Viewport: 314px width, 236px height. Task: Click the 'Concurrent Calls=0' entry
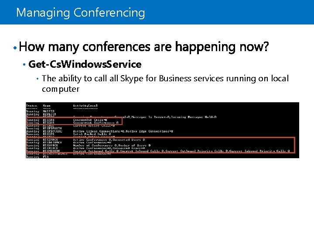[x=90, y=120]
